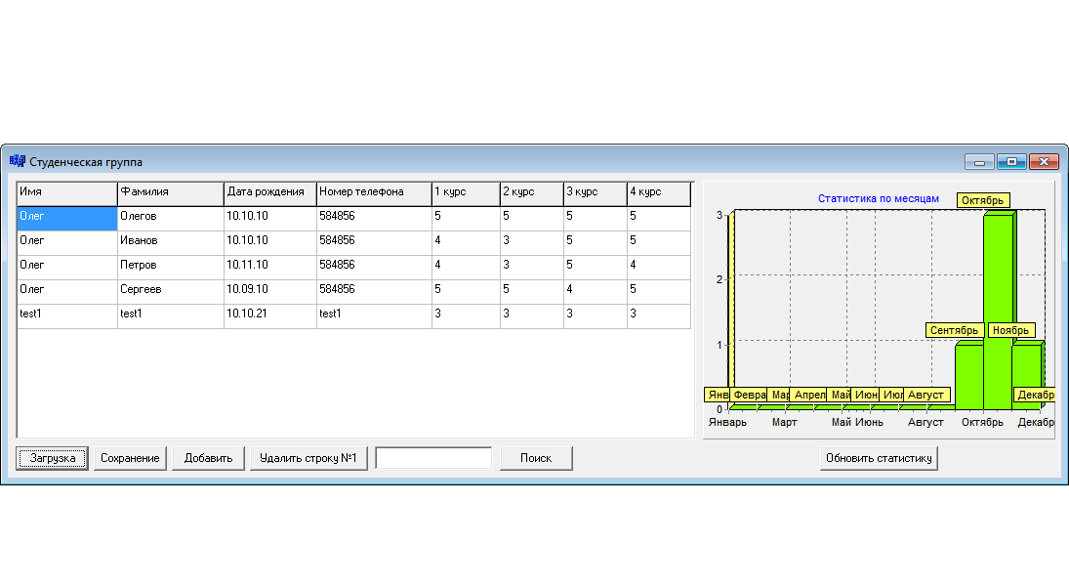Click the Студенческая группа app title icon
Image resolution: width=1069 pixels, height=586 pixels.
[17, 162]
